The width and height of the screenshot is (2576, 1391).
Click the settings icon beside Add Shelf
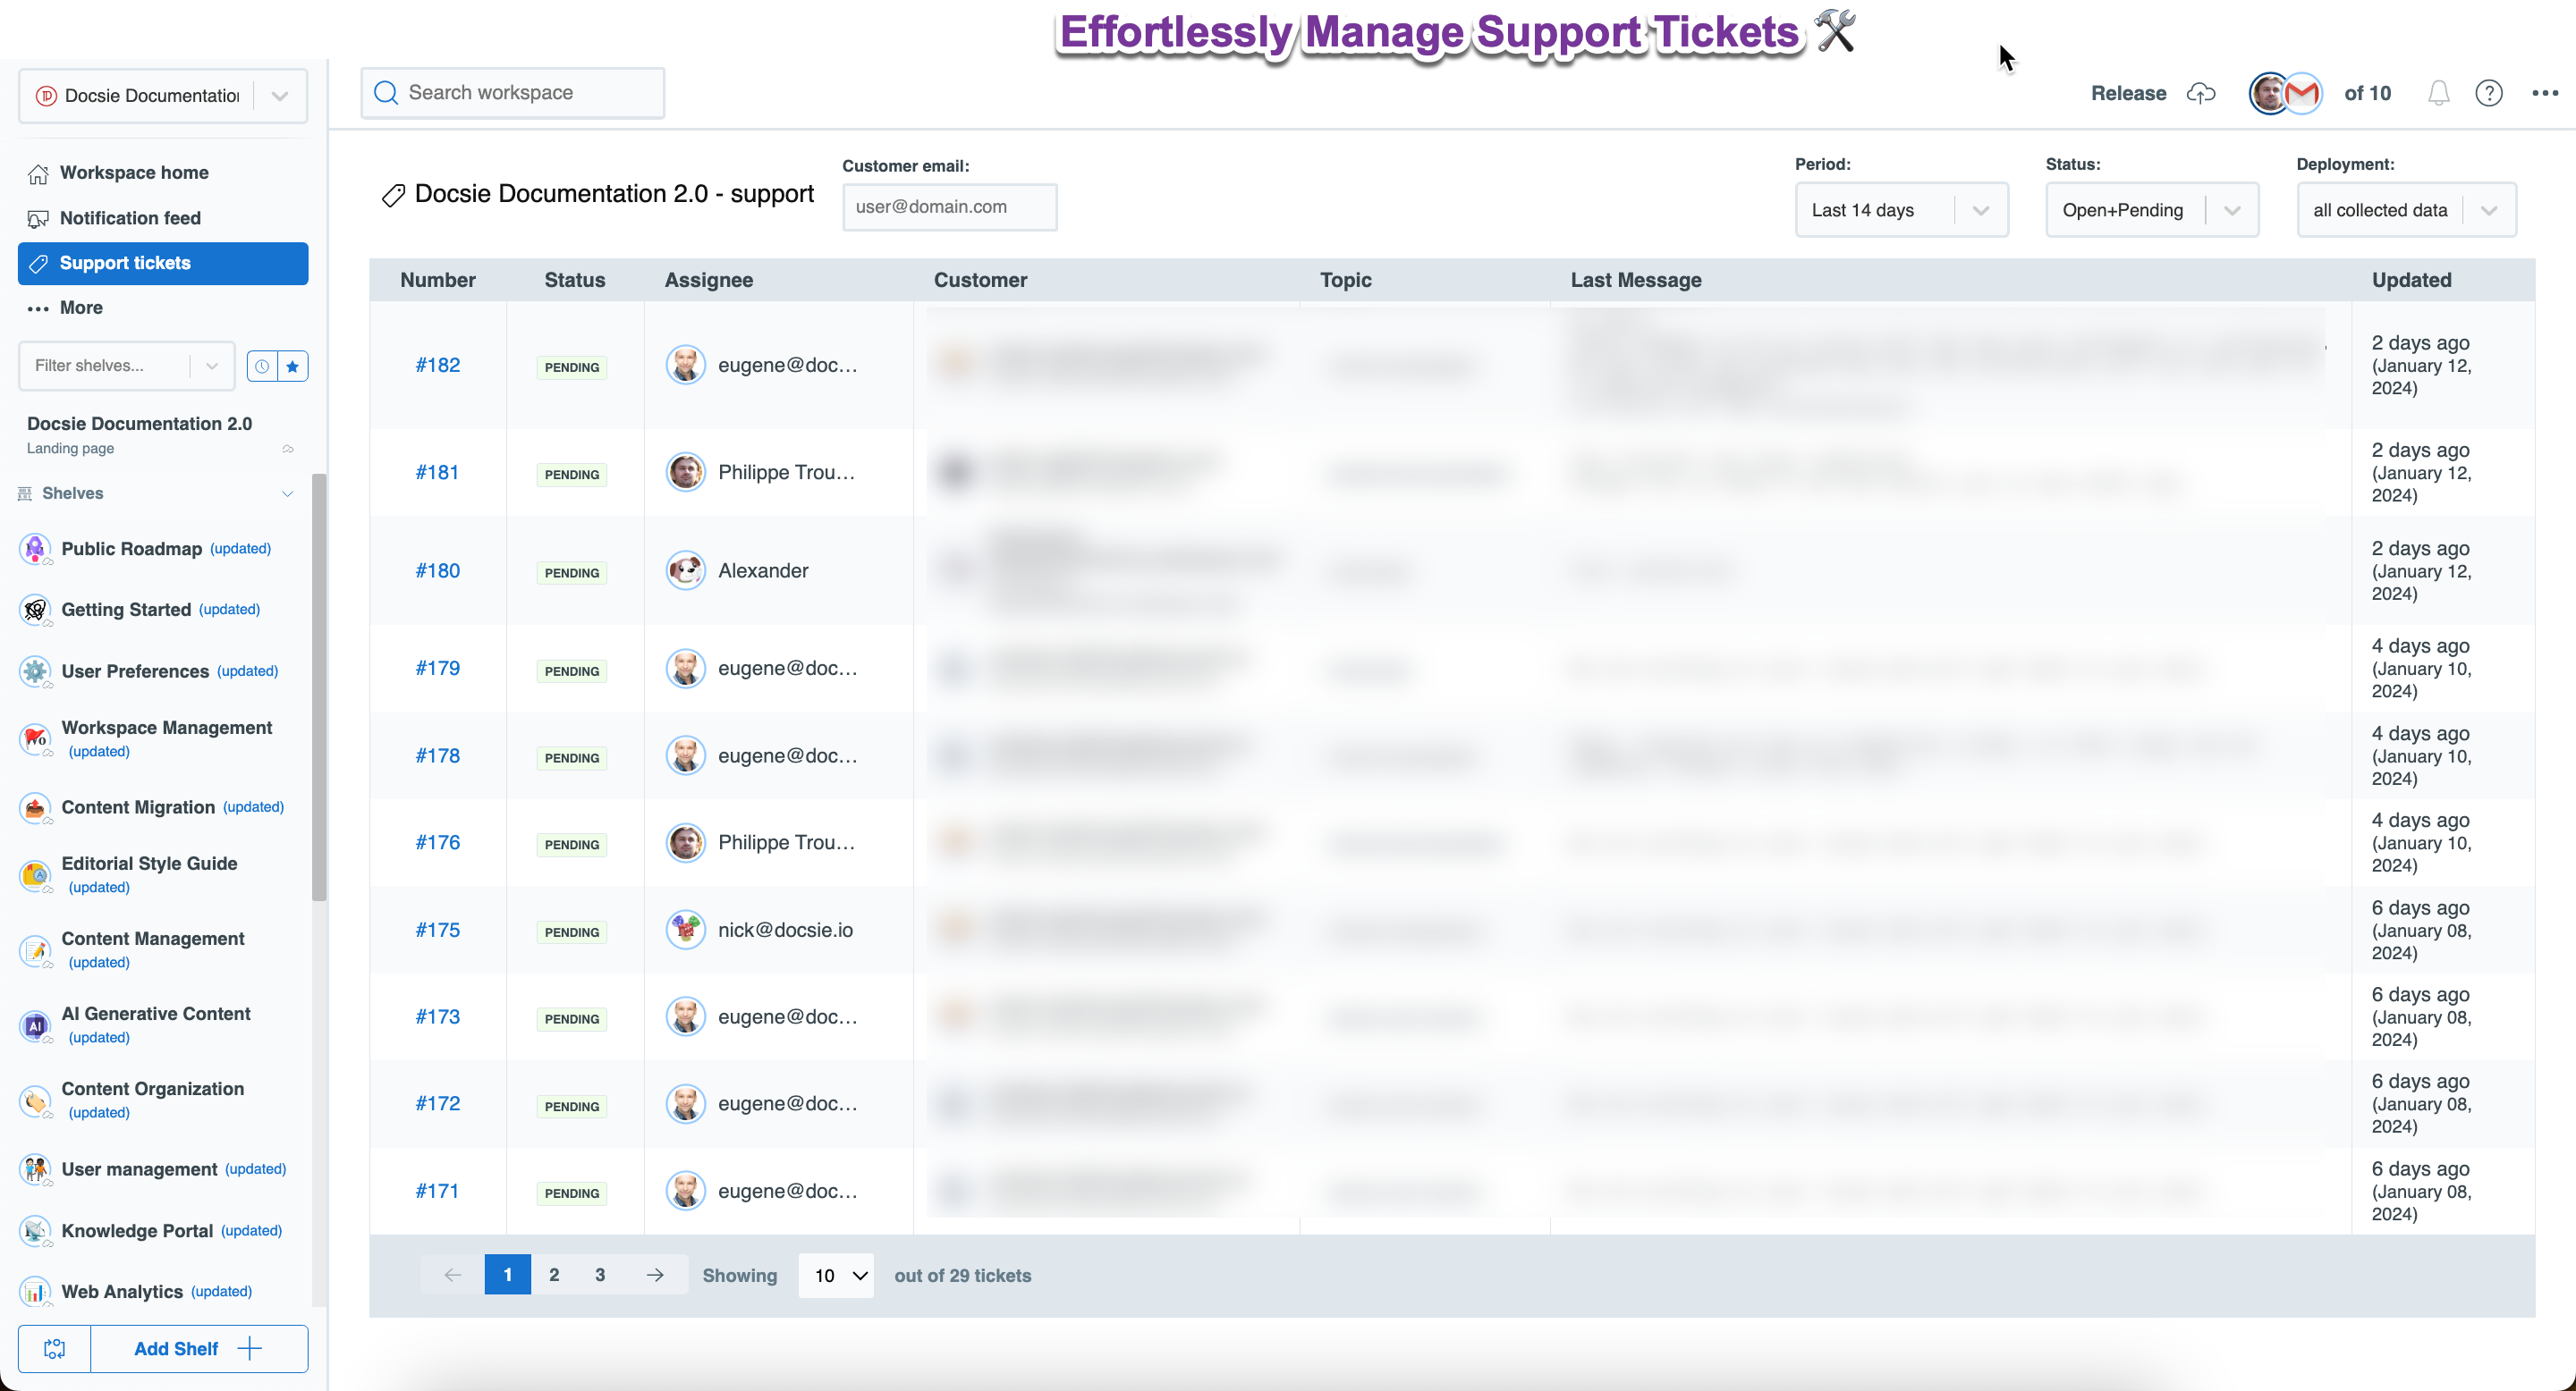pyautogui.click(x=55, y=1348)
